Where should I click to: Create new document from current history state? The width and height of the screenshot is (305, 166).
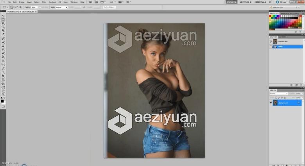291,85
